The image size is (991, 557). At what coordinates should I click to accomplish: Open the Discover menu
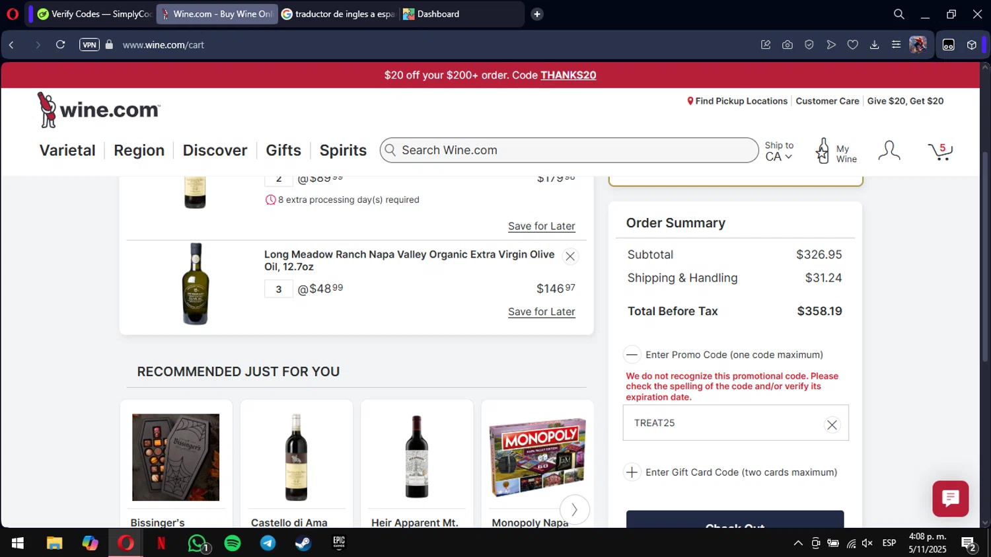(x=215, y=151)
